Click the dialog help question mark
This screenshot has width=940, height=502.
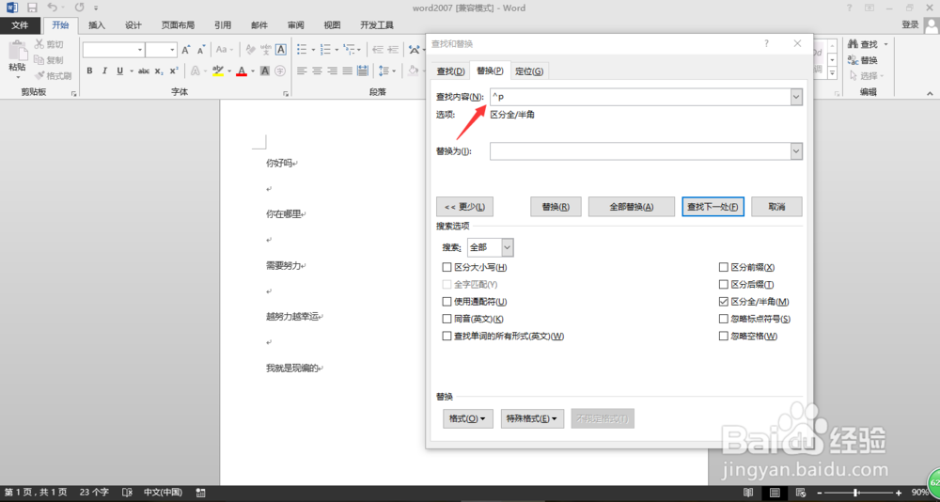[x=767, y=44]
